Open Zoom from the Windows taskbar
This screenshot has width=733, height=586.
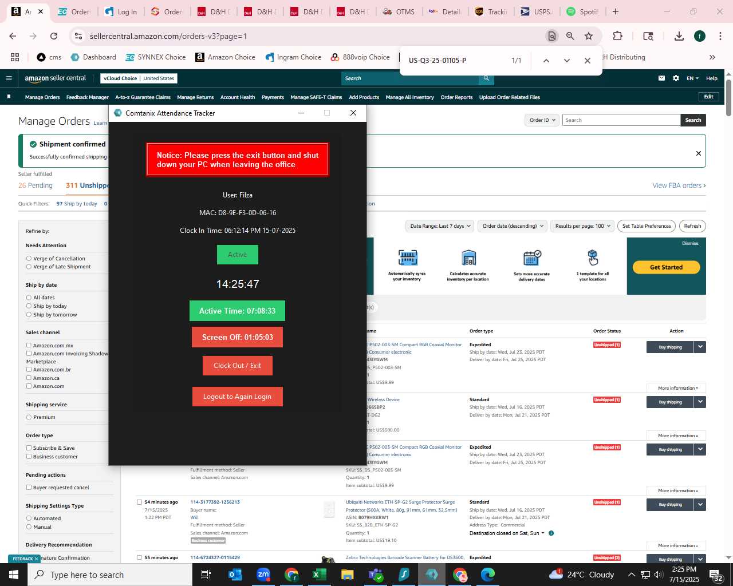[x=263, y=575]
